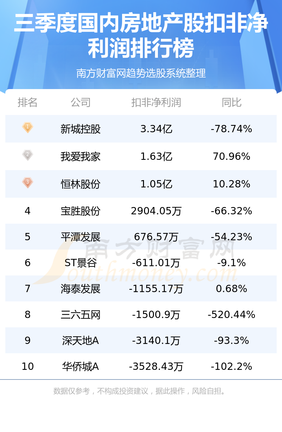Open company name 我爱我家
Image resolution: width=282 pixels, height=432 pixels.
81,157
